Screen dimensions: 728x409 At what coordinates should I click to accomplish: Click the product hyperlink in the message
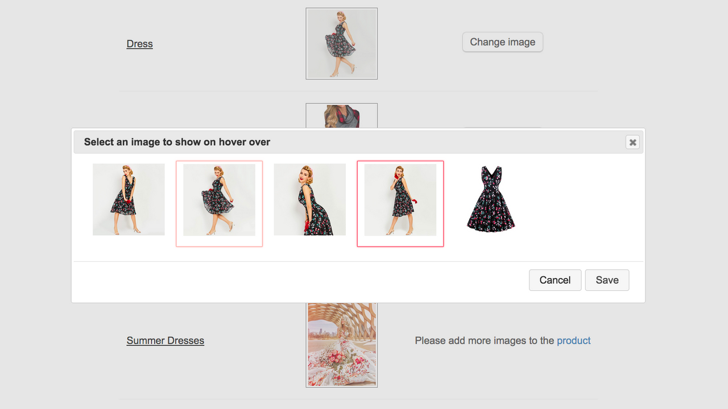(x=573, y=340)
